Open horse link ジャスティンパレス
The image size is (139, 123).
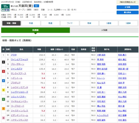click(x=19, y=111)
